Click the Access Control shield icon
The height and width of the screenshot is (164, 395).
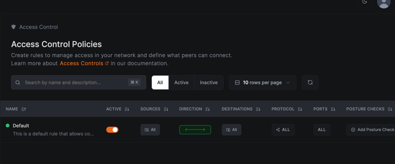(13, 27)
